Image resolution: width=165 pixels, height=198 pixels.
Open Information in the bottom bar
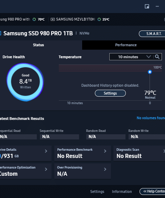[x=122, y=191]
